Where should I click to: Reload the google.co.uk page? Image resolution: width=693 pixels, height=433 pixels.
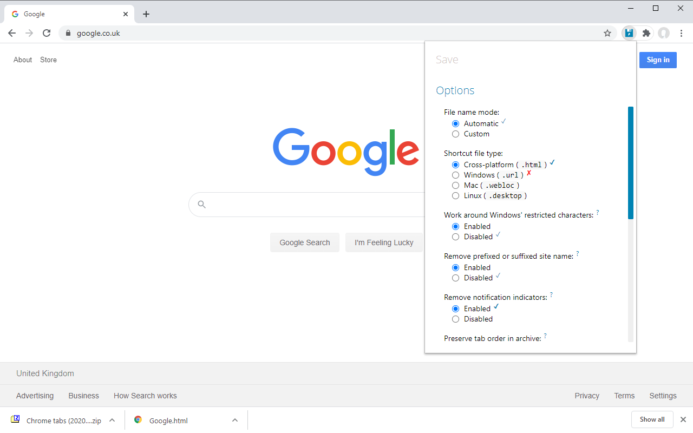47,33
